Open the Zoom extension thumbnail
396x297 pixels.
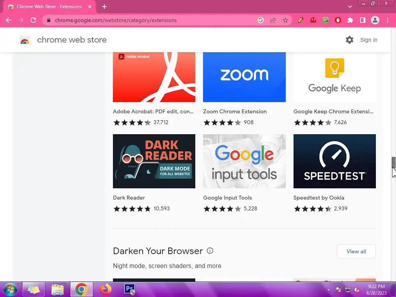coord(244,77)
